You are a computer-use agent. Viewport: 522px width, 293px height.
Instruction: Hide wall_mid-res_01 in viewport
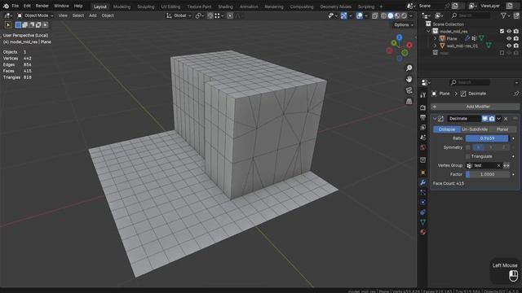[x=509, y=46]
